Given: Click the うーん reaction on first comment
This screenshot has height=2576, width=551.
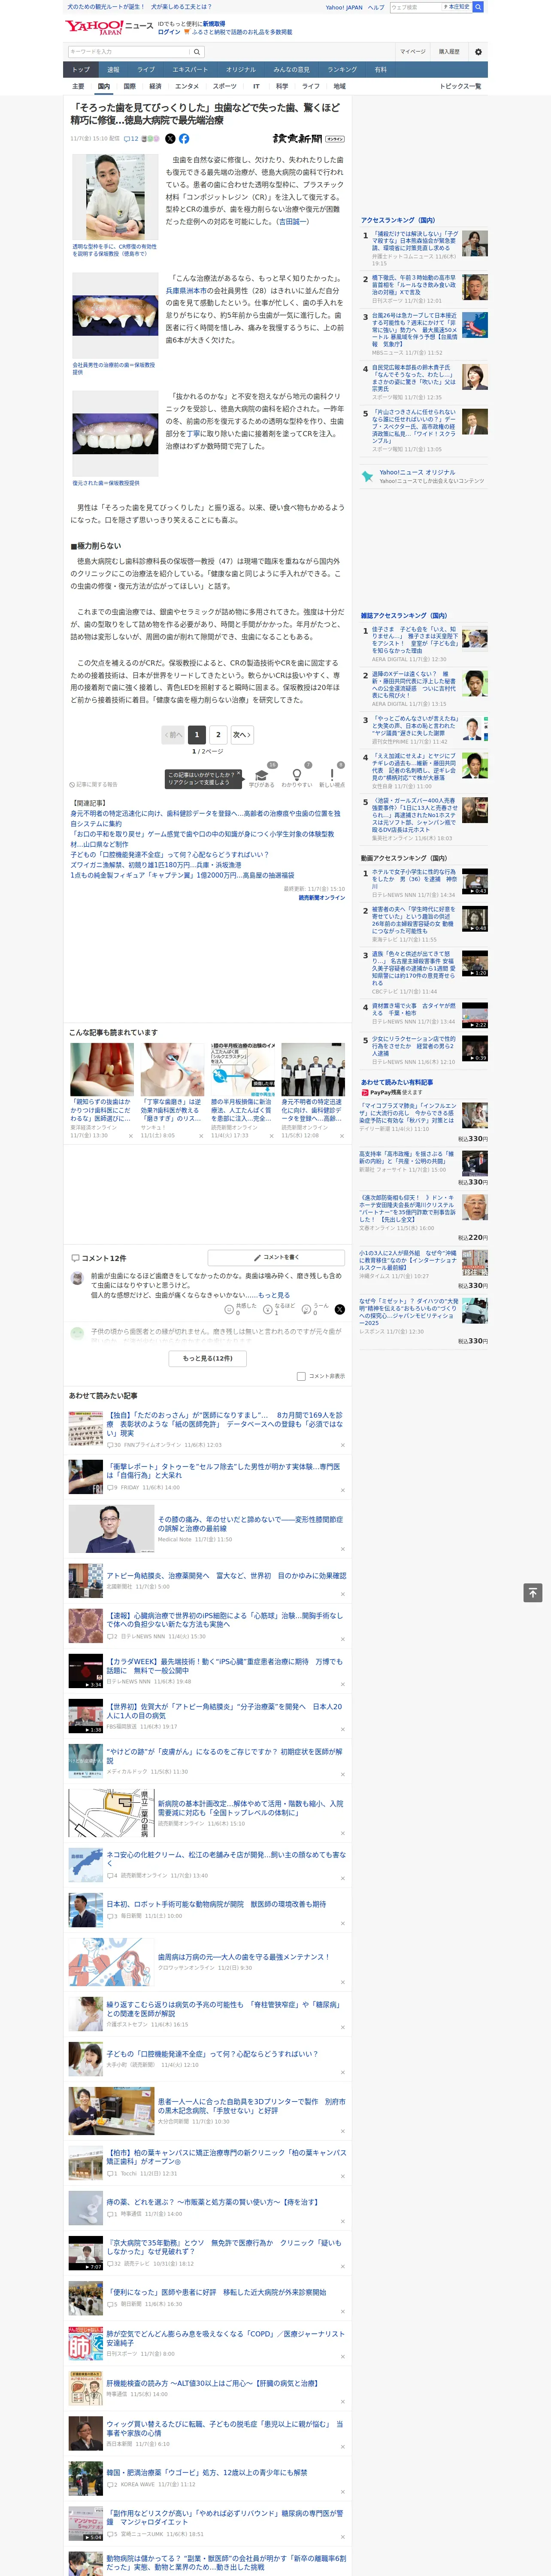Looking at the screenshot, I should coord(316,1308).
